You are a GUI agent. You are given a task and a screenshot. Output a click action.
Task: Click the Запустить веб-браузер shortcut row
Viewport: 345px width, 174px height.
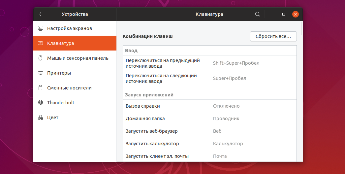click(x=209, y=131)
